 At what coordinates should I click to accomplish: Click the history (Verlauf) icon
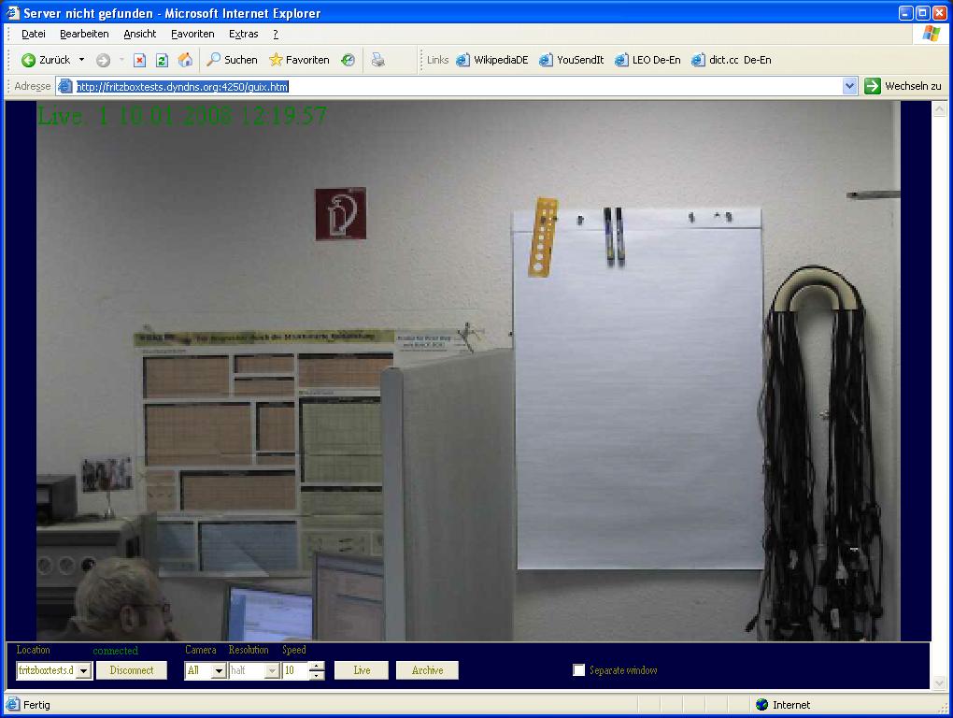click(348, 60)
